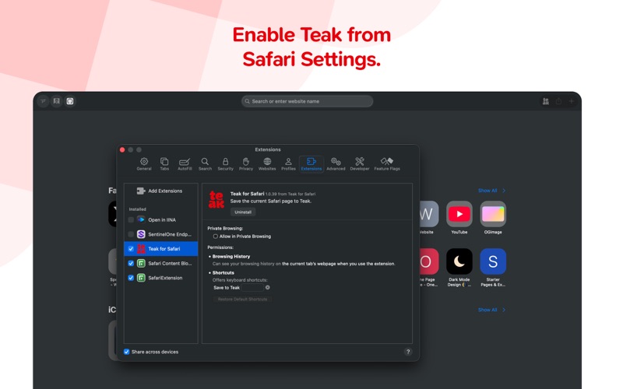This screenshot has height=389, width=623.
Task: Uncheck the SafariExtension checkbox
Action: point(131,278)
